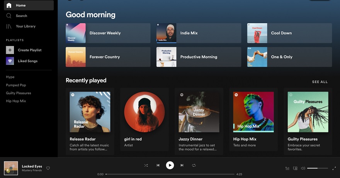
Task: Open the Pumped Pop playlist
Action: pyautogui.click(x=16, y=85)
